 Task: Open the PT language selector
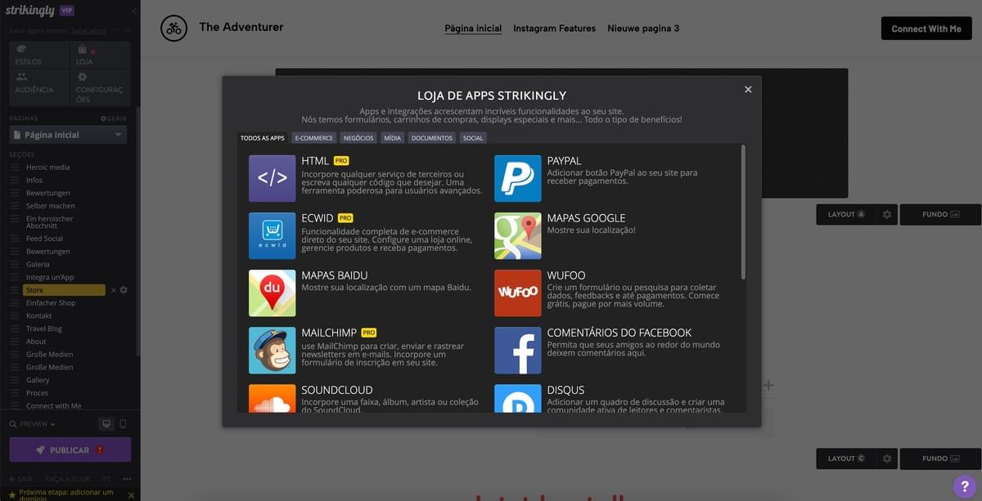click(107, 479)
